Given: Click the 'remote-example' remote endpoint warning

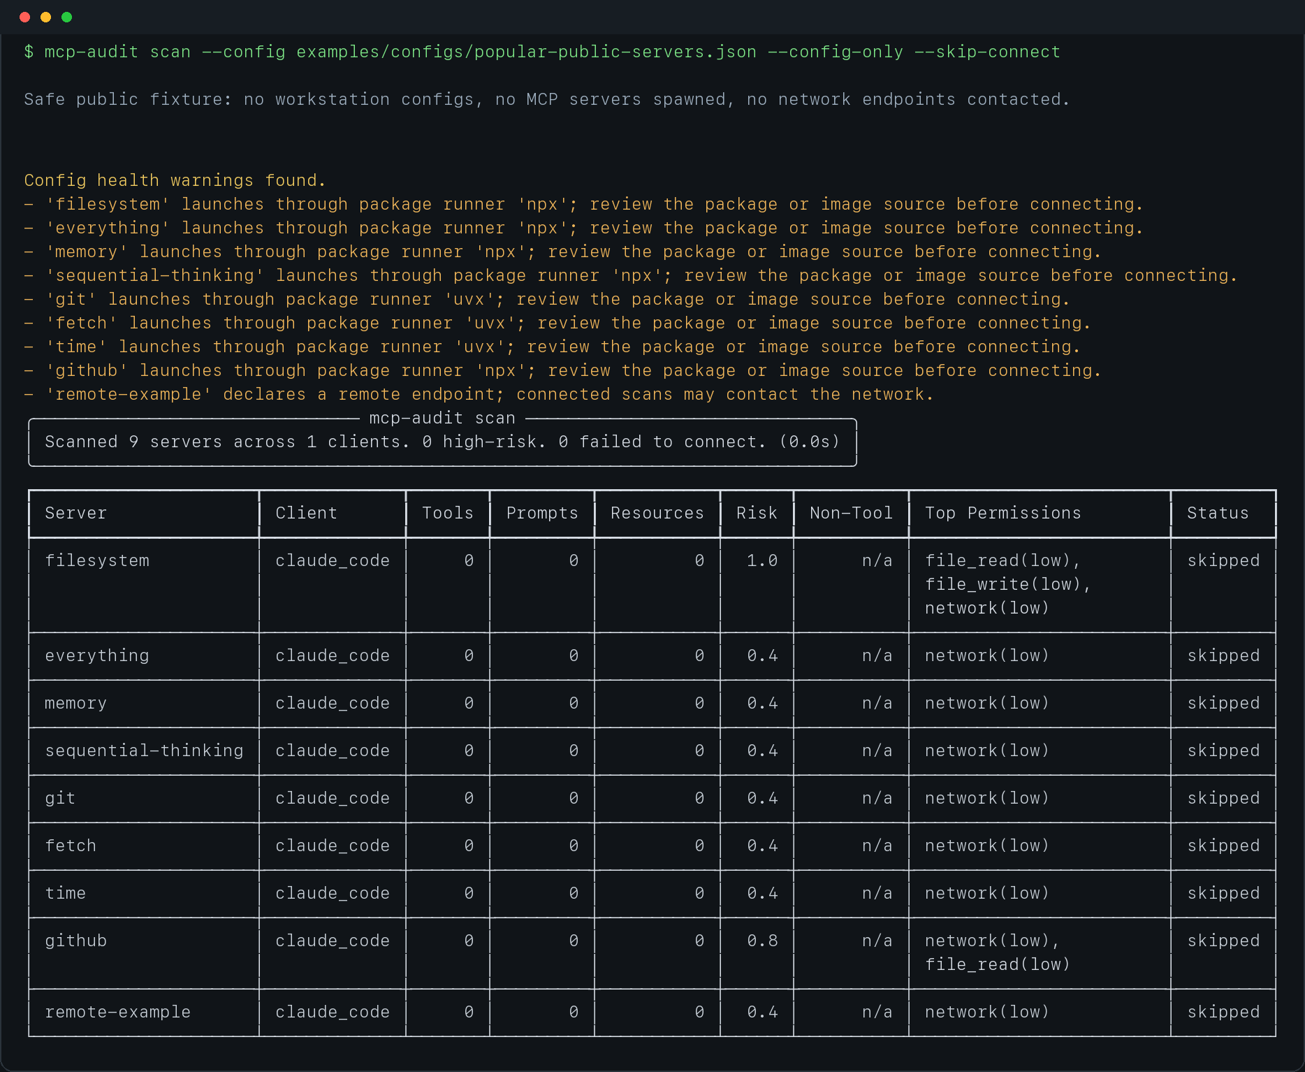Looking at the screenshot, I should pyautogui.click(x=479, y=394).
